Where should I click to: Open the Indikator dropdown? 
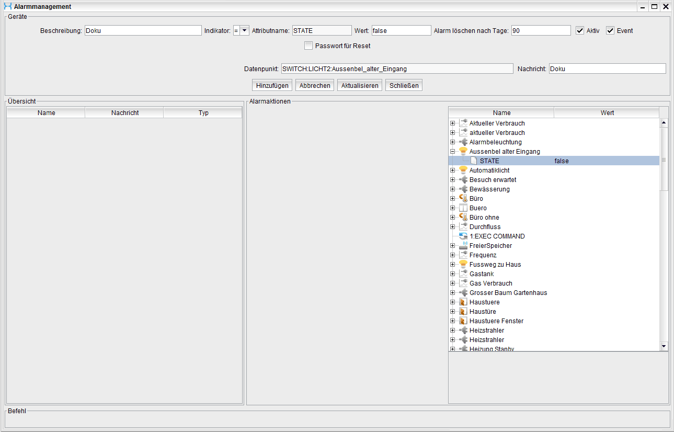[x=244, y=31]
